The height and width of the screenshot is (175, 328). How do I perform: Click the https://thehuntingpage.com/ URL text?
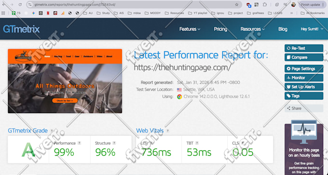coord(182,68)
